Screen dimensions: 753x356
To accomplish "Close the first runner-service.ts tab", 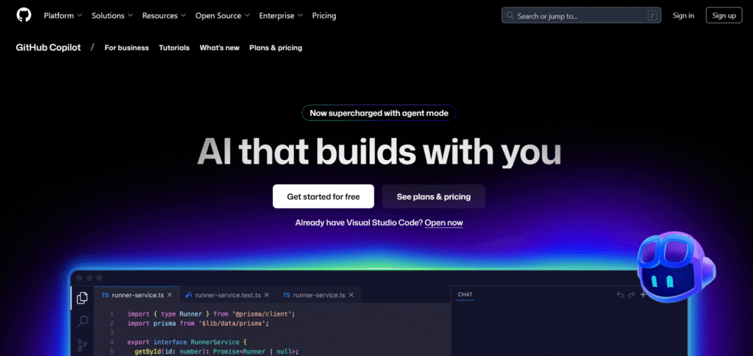I will tap(170, 295).
